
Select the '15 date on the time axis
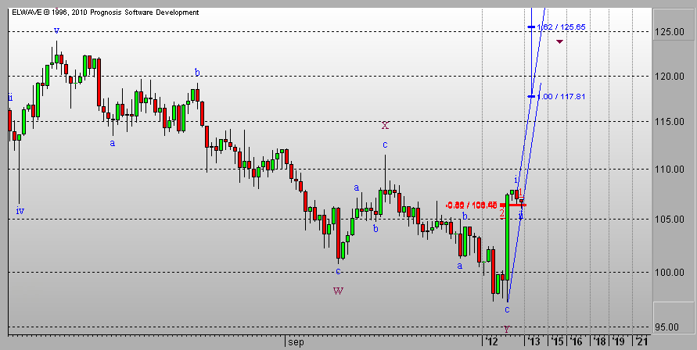tap(556, 341)
